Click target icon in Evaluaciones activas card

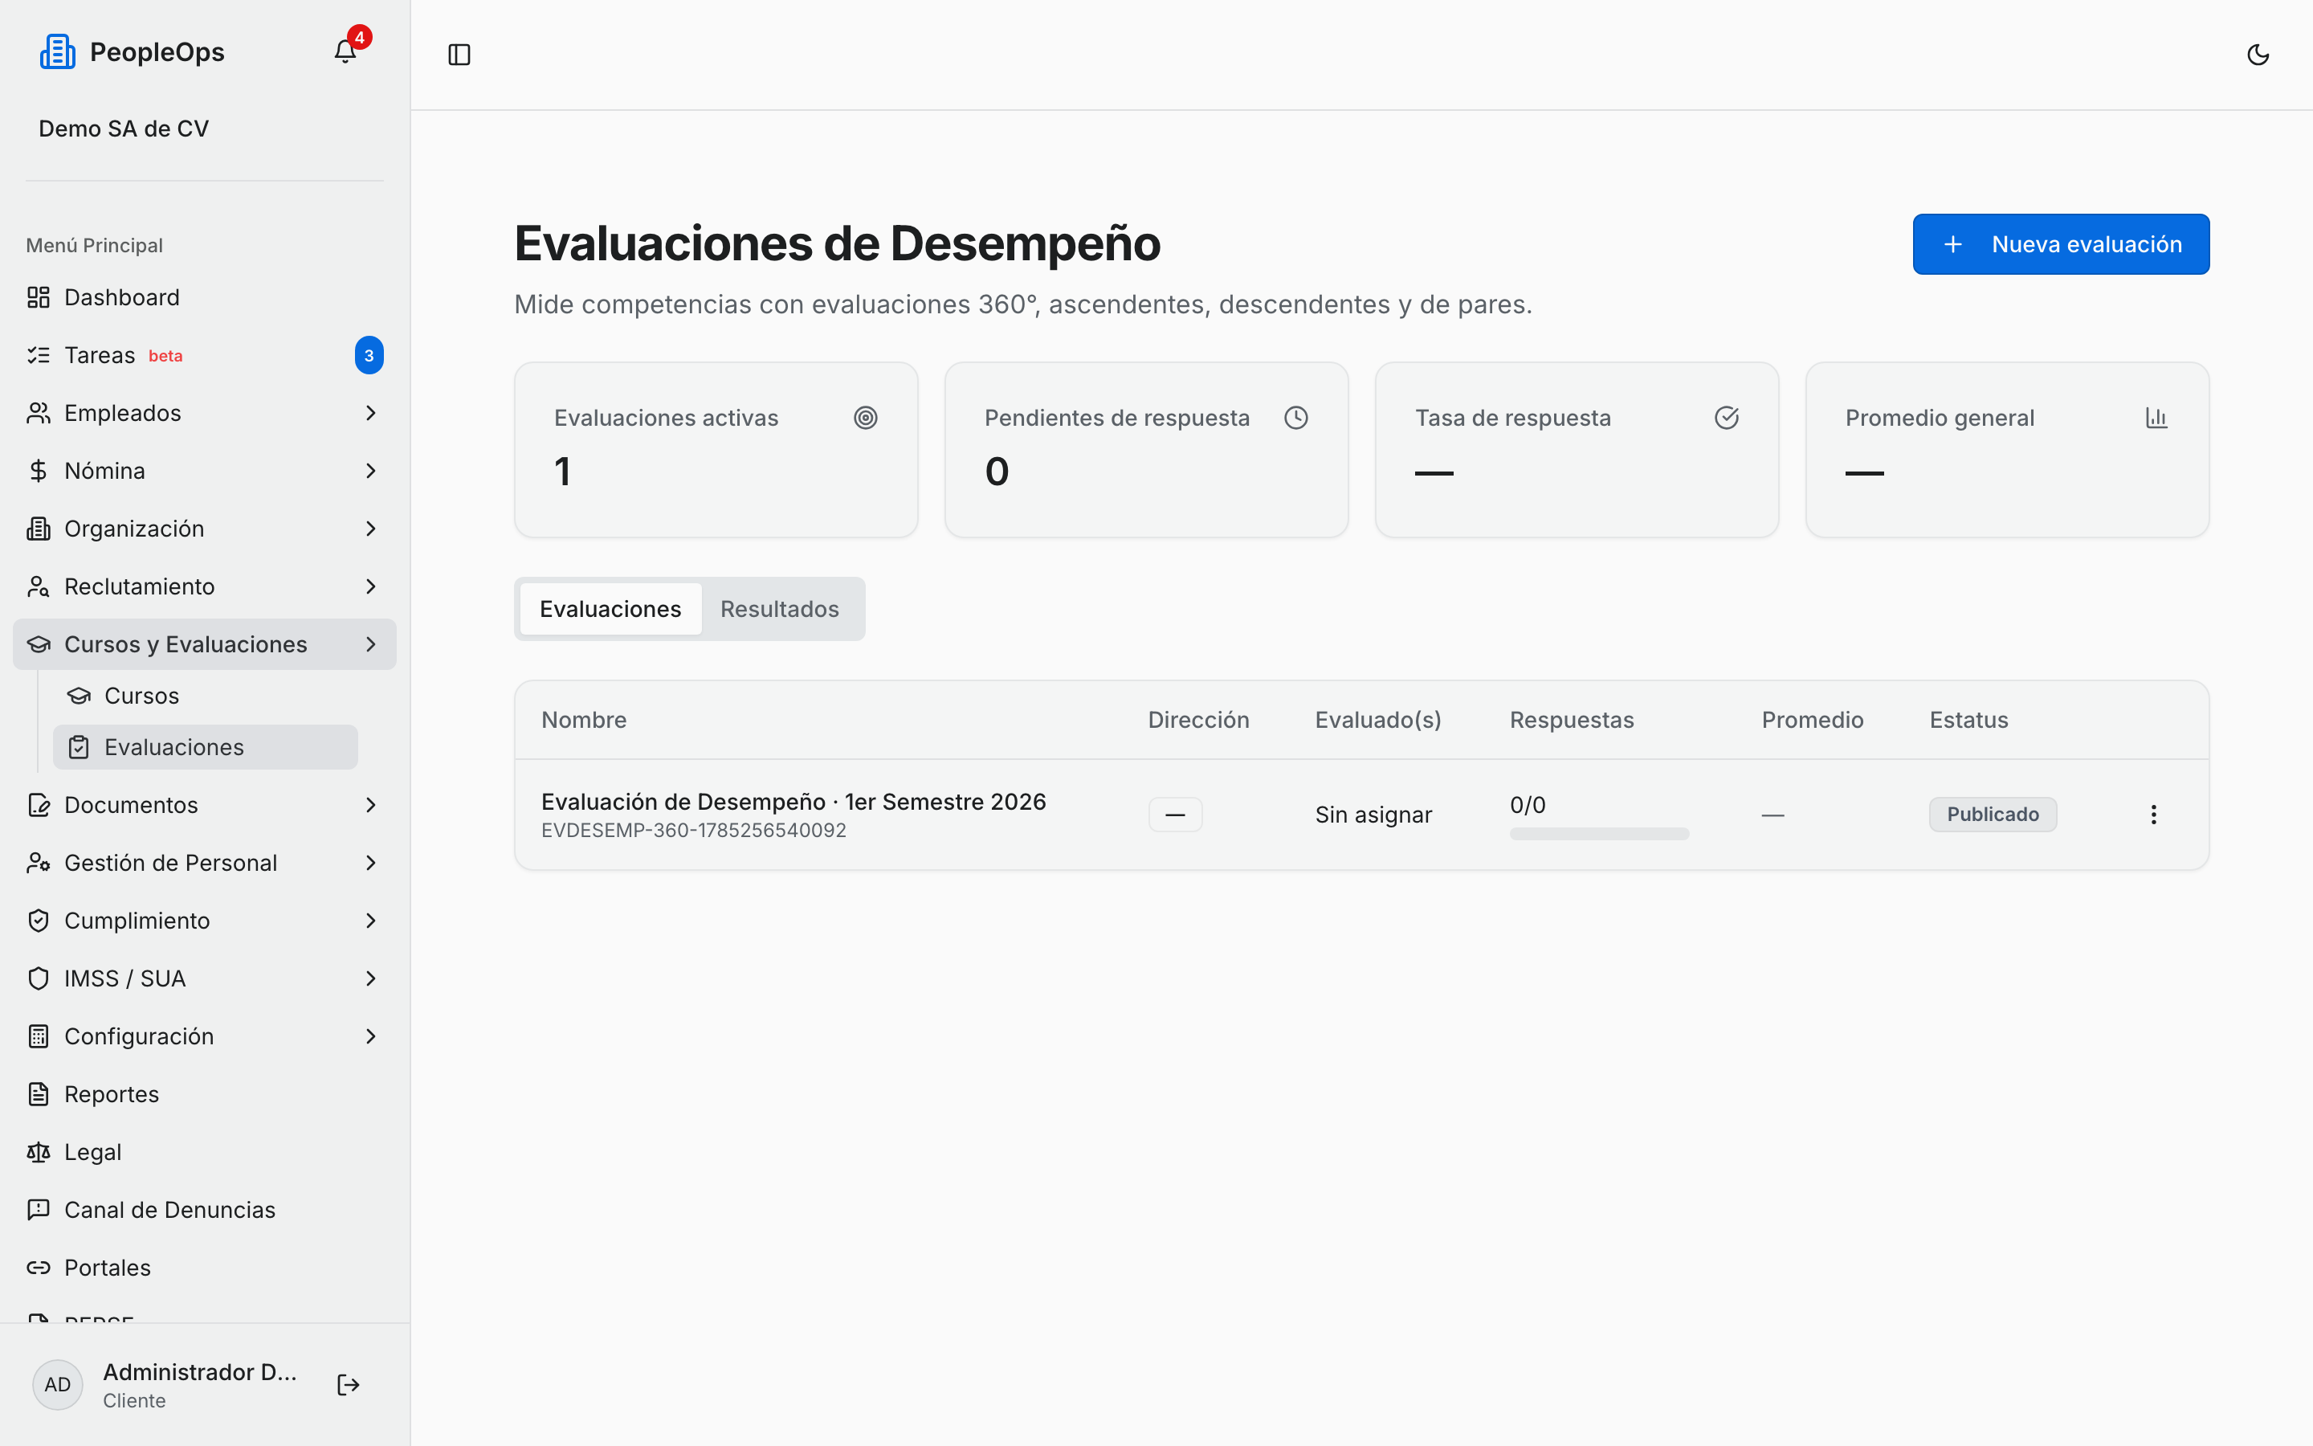(x=866, y=418)
